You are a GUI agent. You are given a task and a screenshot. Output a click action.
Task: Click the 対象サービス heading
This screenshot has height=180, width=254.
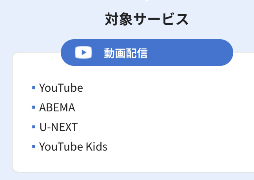[x=147, y=19]
